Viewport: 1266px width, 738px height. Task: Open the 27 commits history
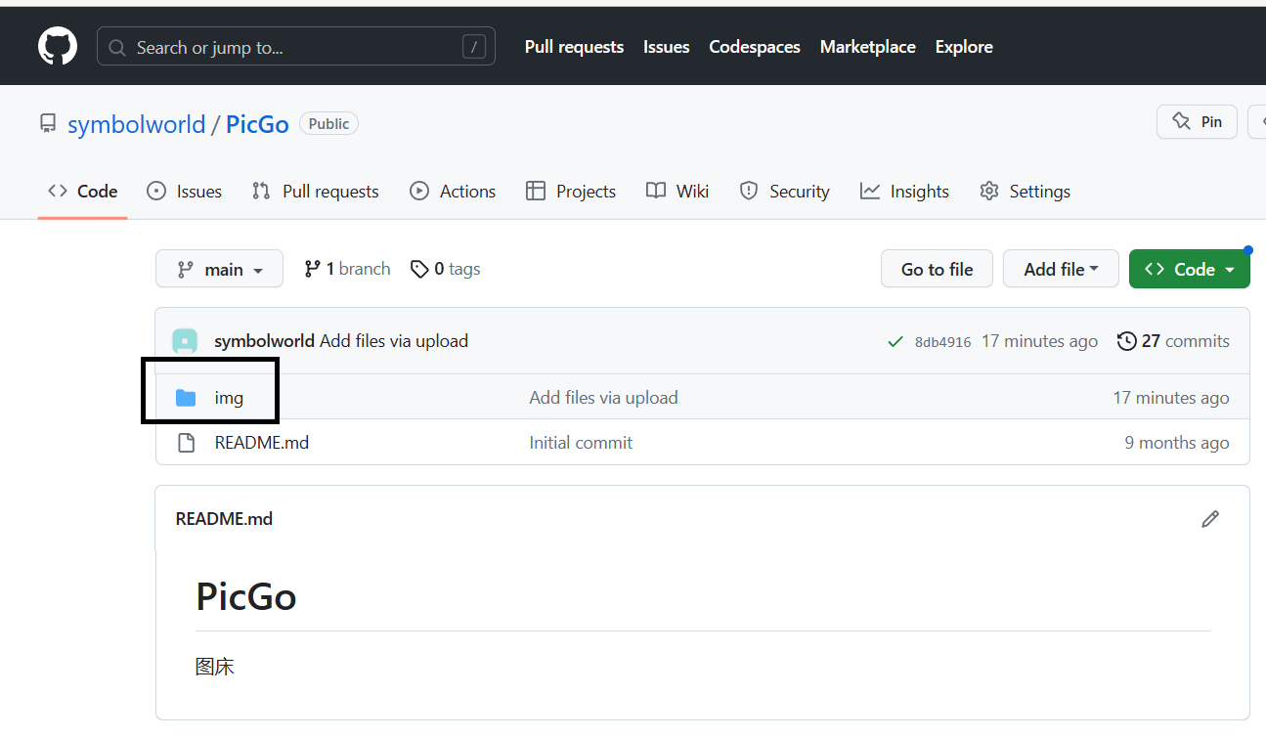click(1173, 341)
